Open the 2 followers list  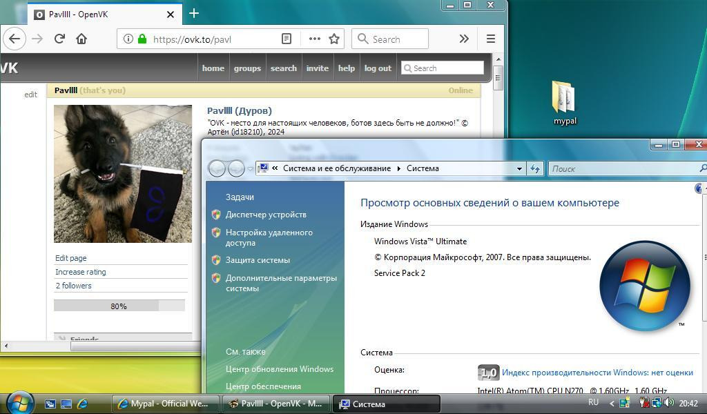73,286
